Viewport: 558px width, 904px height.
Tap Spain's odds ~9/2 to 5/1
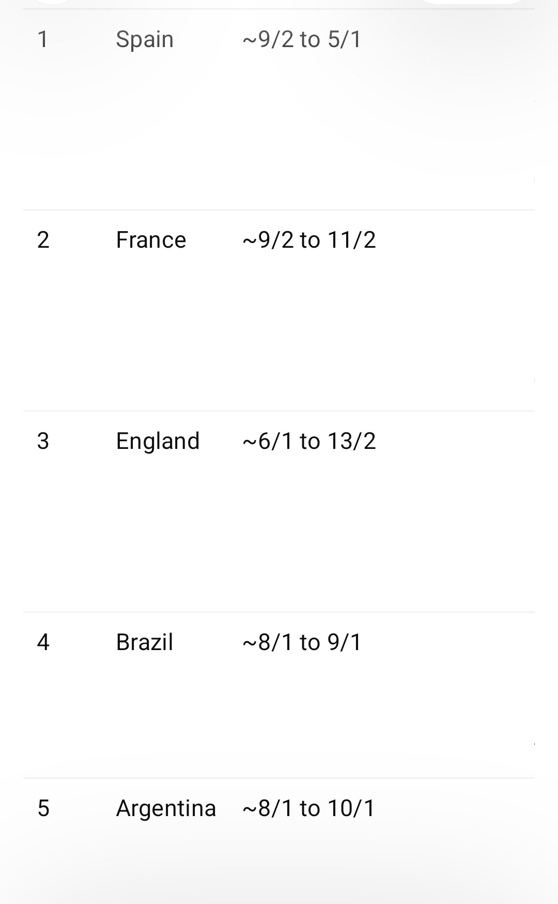(302, 40)
